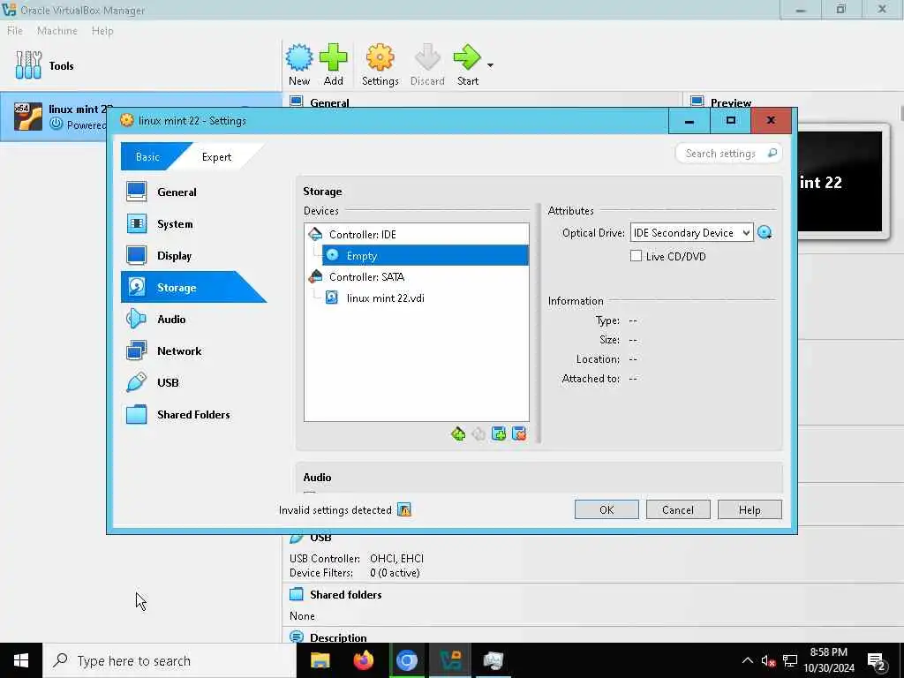
Task: Click the add attachment icon
Action: click(499, 434)
